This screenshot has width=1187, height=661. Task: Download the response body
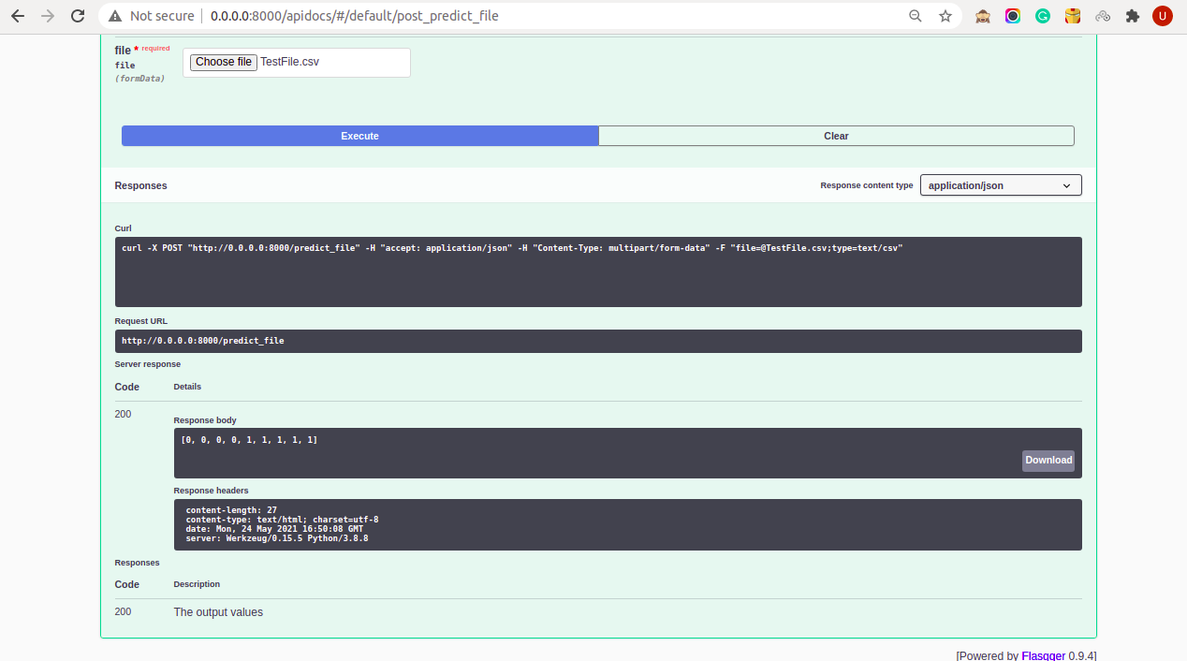[x=1048, y=460]
